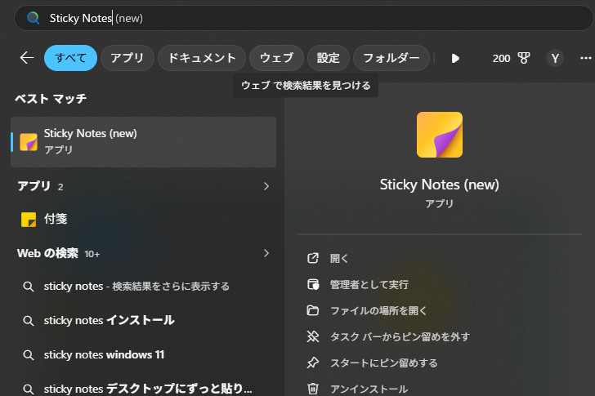This screenshot has width=595, height=396.
Task: Click the pin icon for Start
Action: tap(313, 363)
